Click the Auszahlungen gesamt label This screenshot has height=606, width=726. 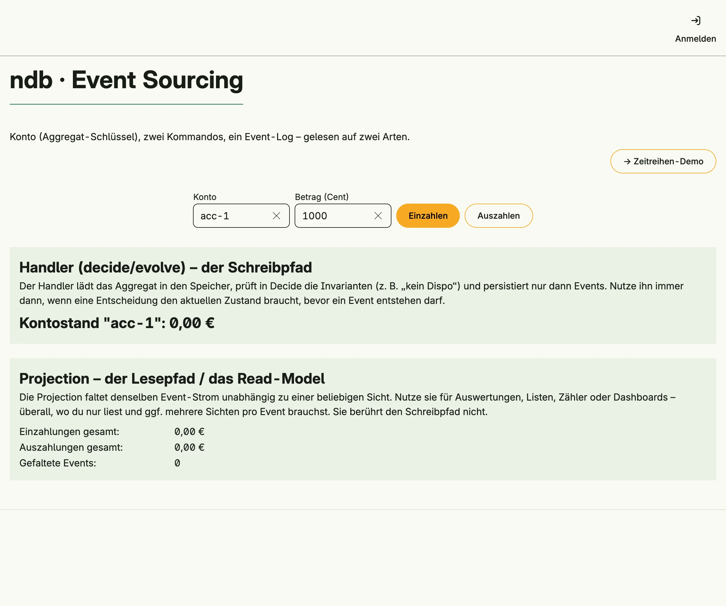[x=71, y=447]
